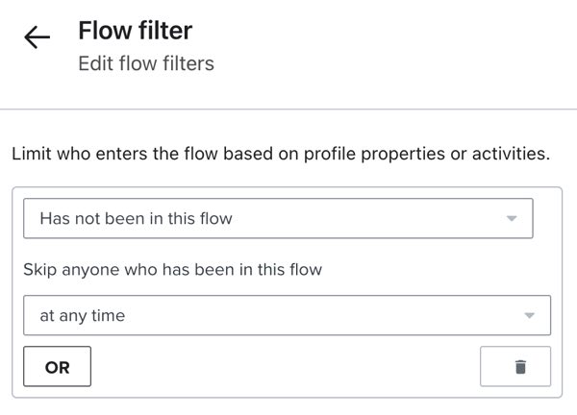Click the OR button
This screenshot has height=415, width=577.
click(x=57, y=367)
